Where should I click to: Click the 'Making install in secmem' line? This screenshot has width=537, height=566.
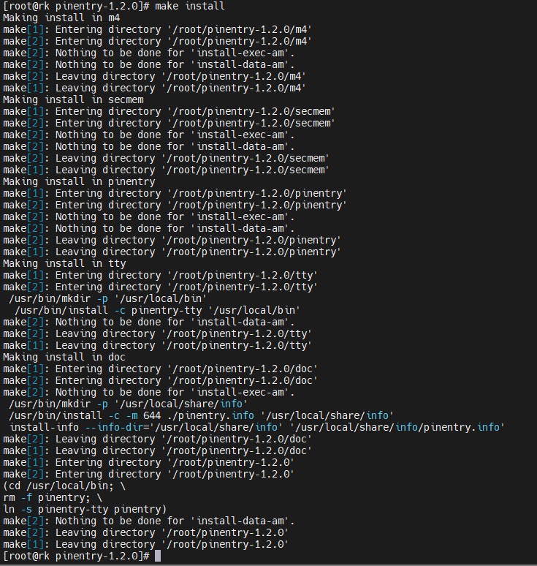[x=73, y=99]
